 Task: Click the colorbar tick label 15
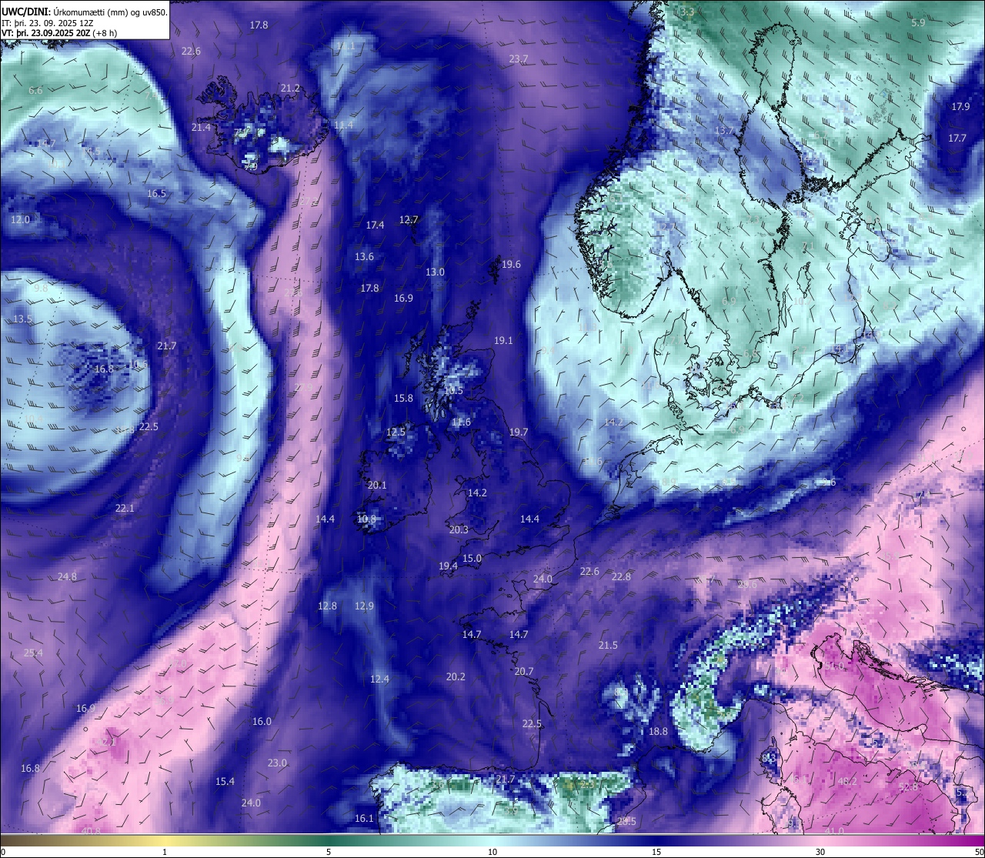point(656,852)
